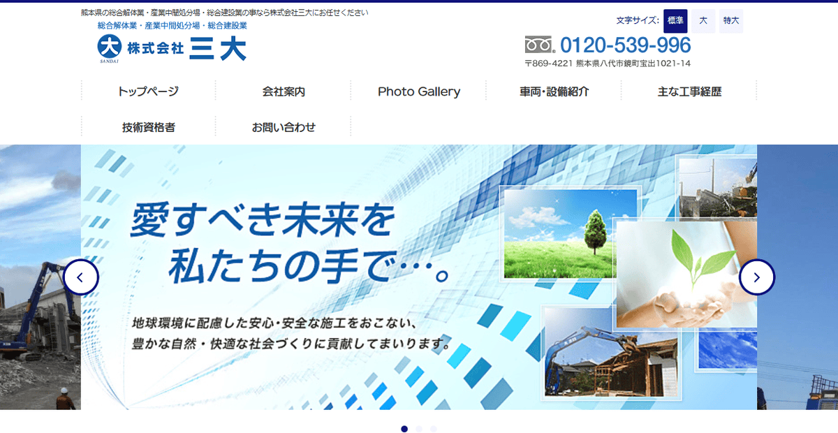Enable the 特大 font size setting
Screen dimensions: 838x433
point(730,21)
